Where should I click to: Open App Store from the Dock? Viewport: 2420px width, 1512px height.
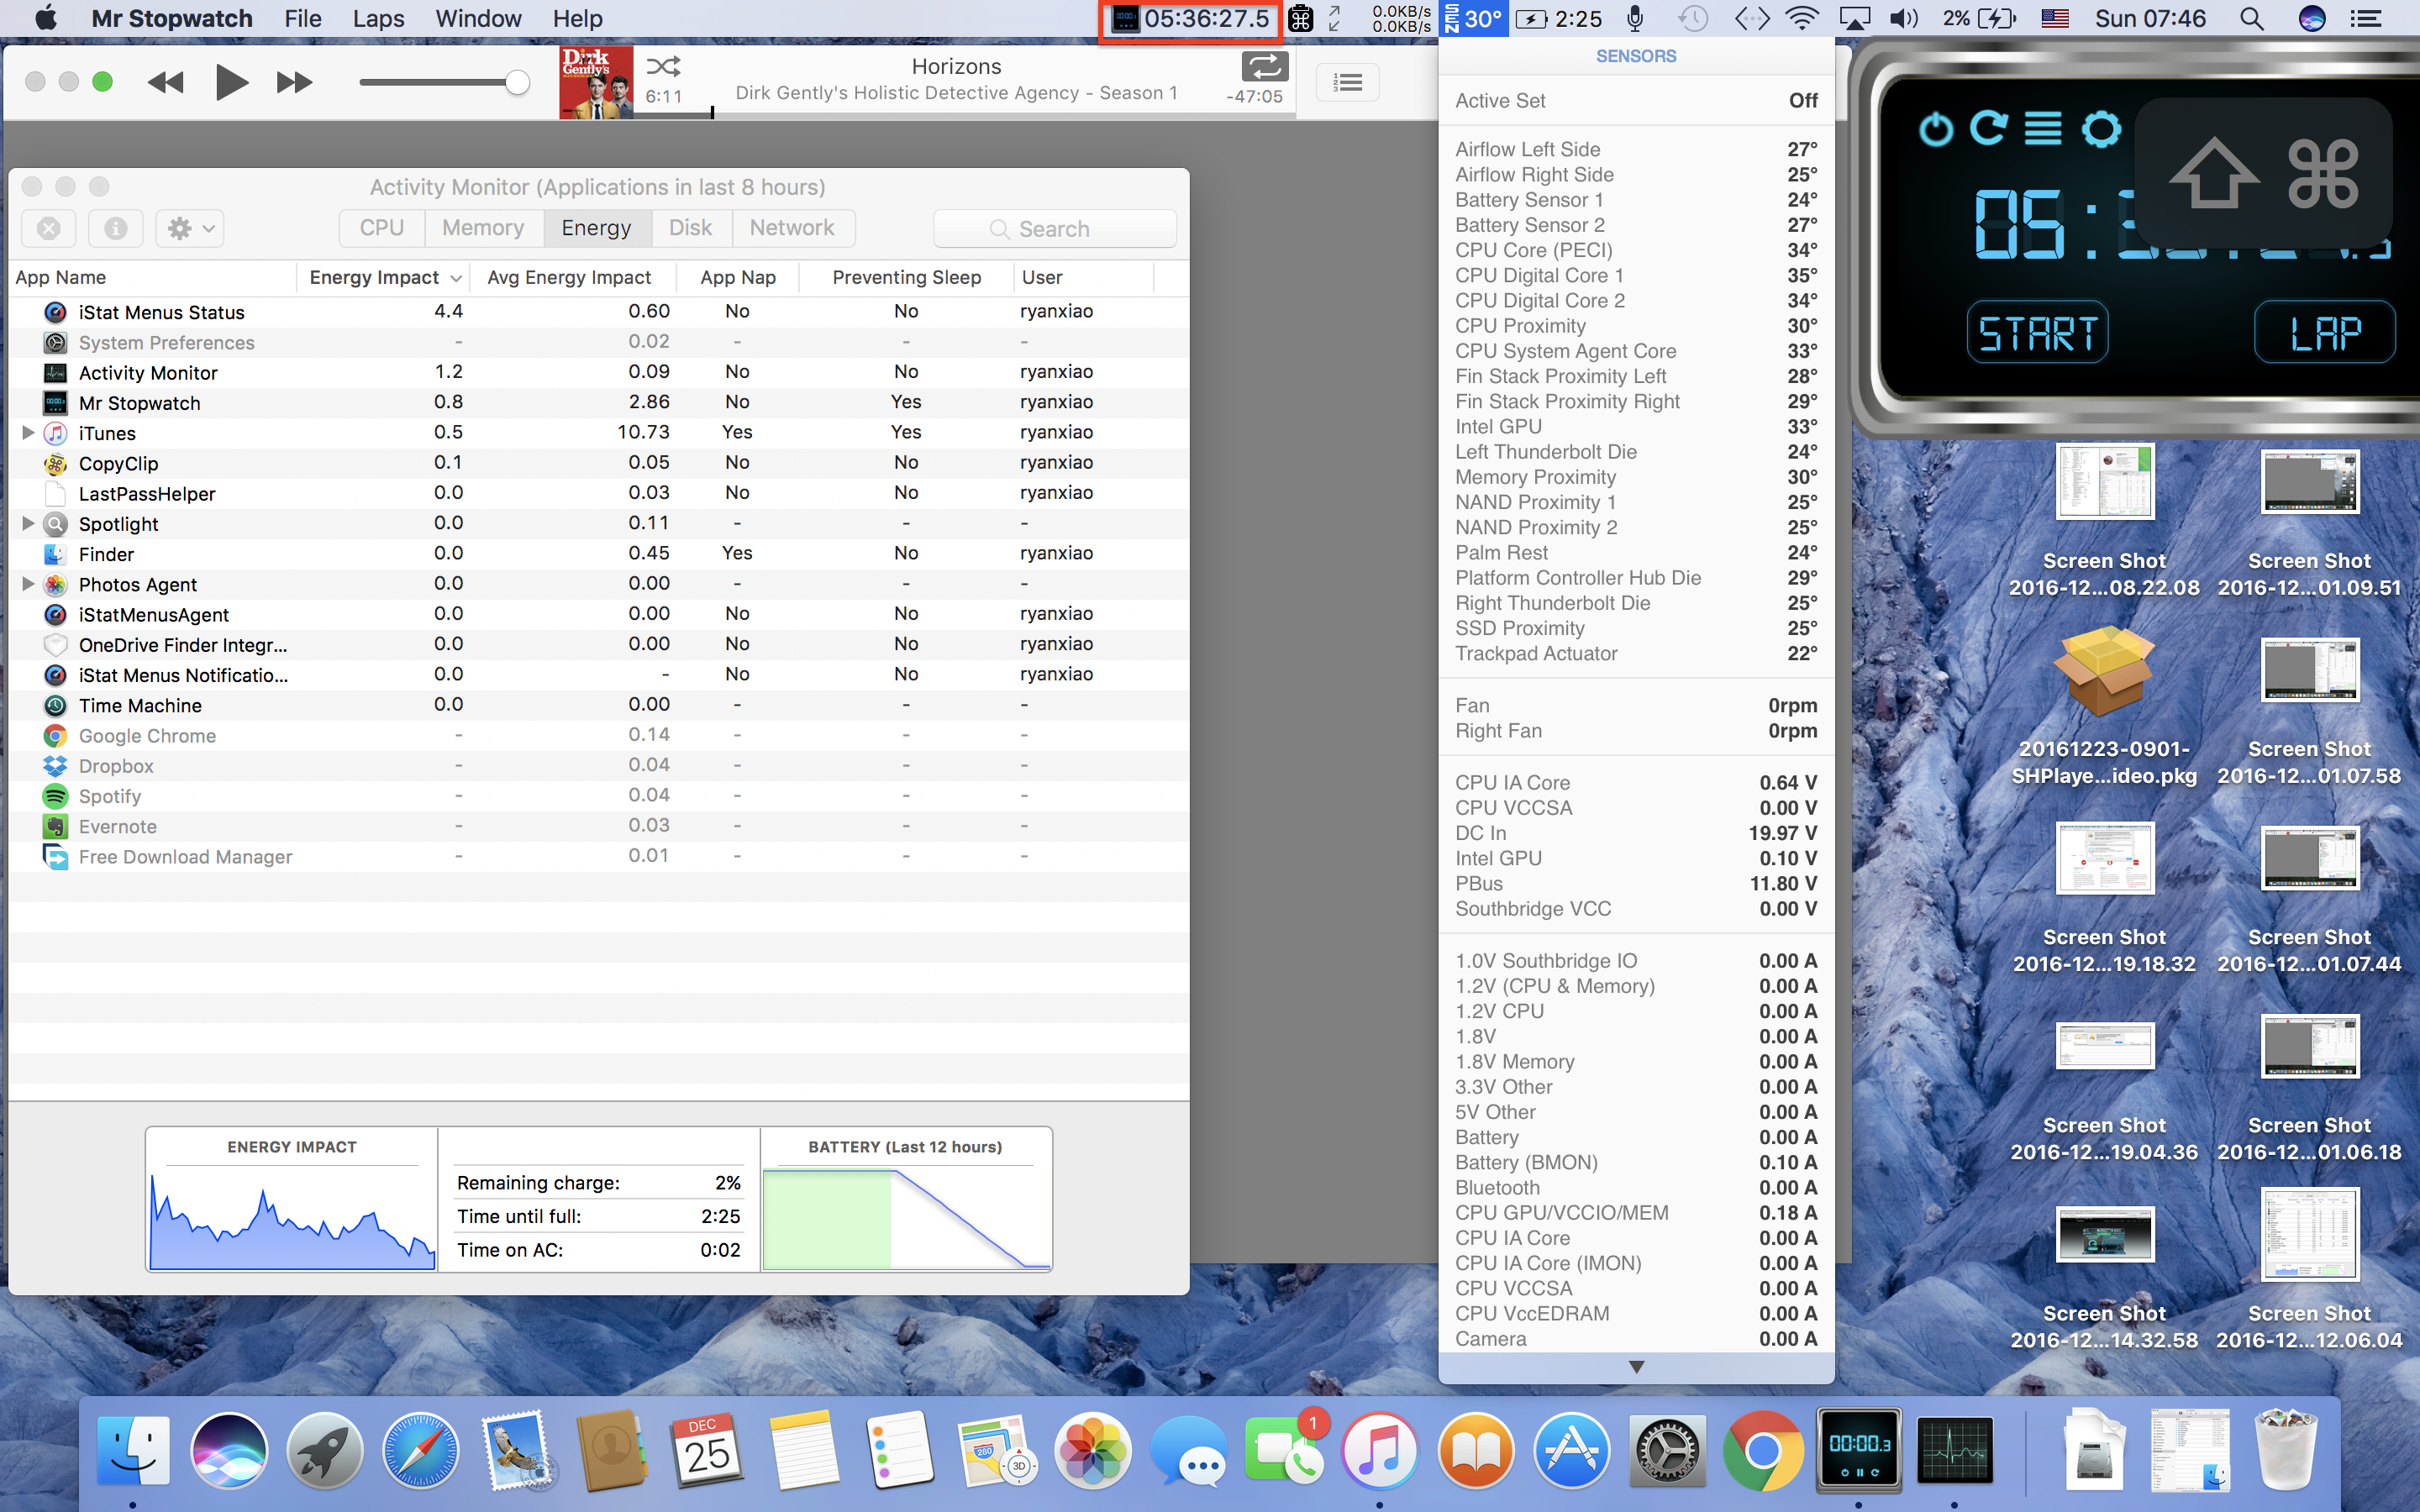point(1571,1450)
